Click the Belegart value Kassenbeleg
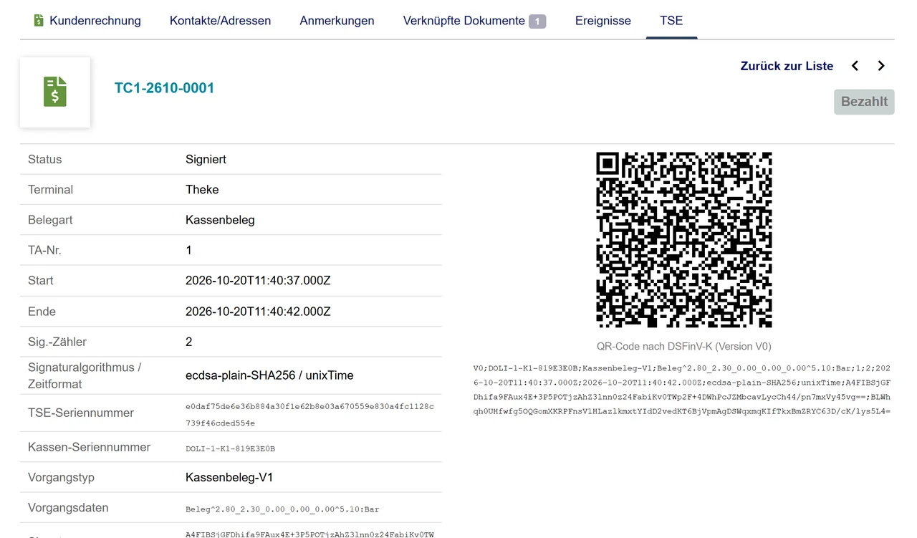The height and width of the screenshot is (538, 917). pos(220,220)
